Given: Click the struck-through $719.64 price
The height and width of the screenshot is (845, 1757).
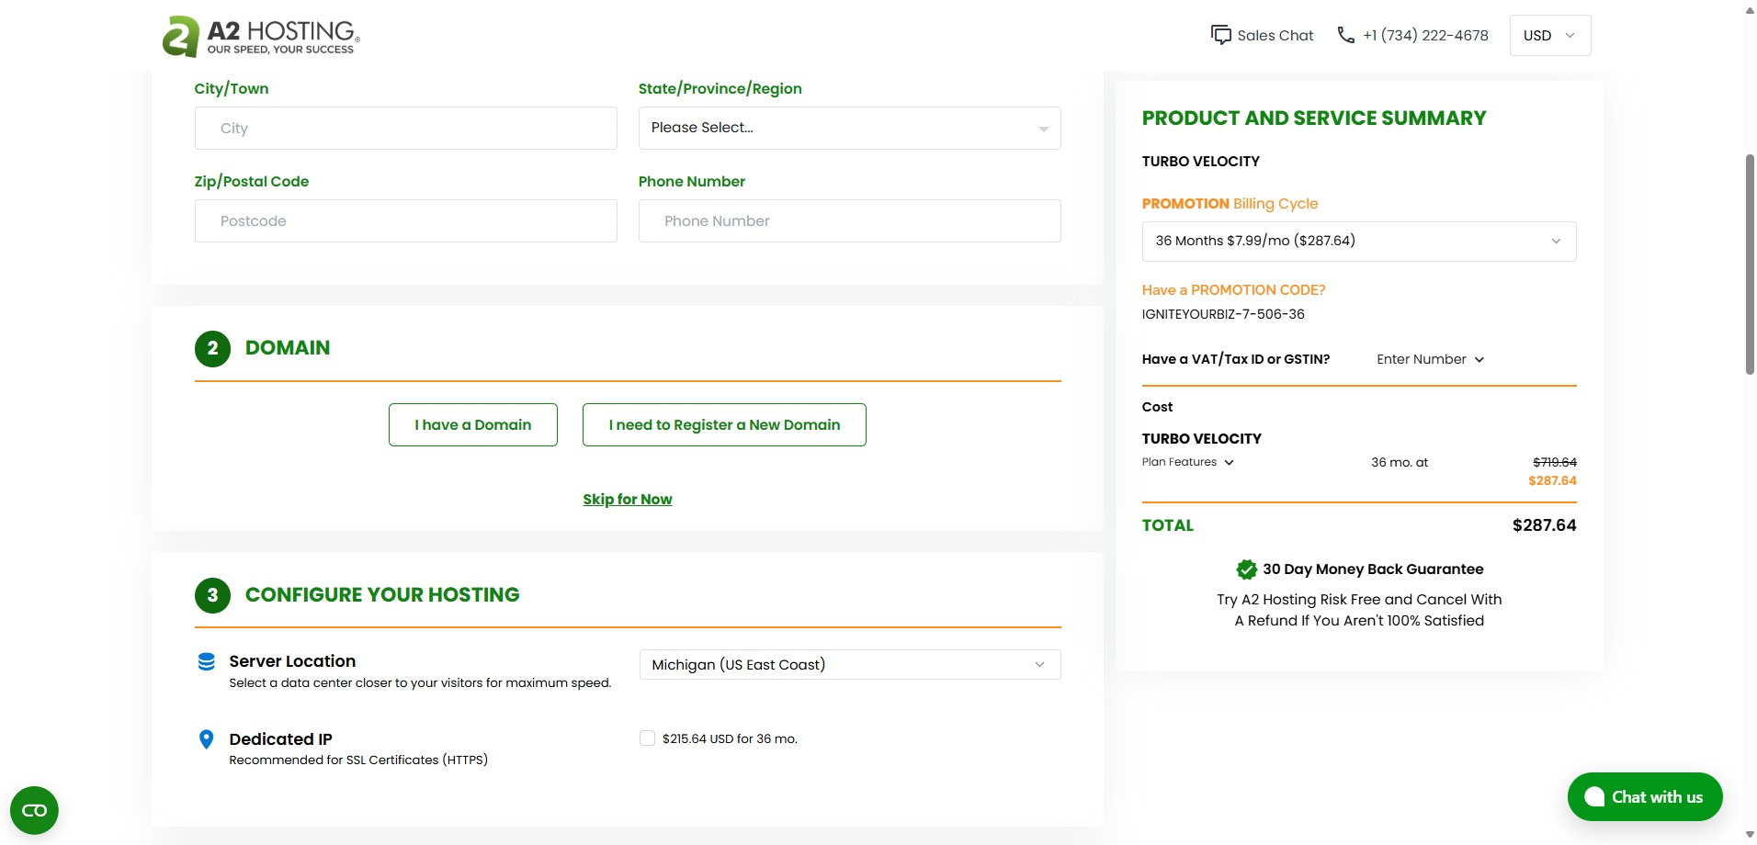Looking at the screenshot, I should 1555,462.
